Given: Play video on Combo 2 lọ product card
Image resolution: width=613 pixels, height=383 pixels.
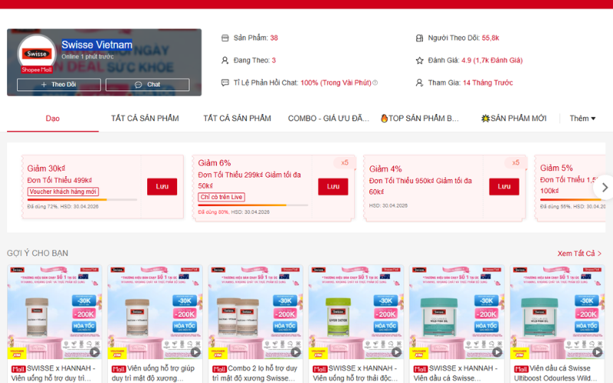Looking at the screenshot, I should point(296,352).
